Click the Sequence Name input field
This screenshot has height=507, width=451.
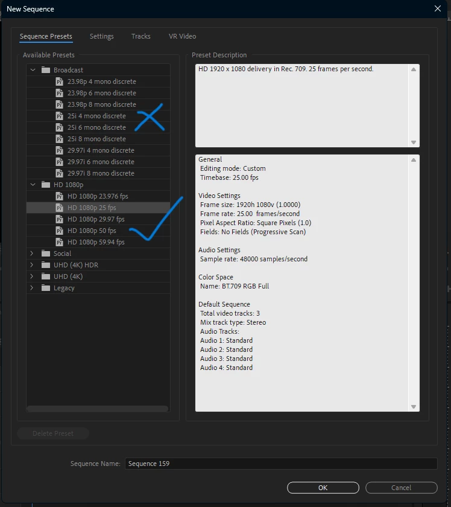(x=281, y=464)
